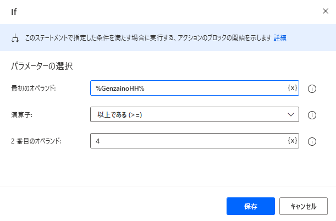Click the blue banner description text
Screen dimensions: 336x221
148,38
